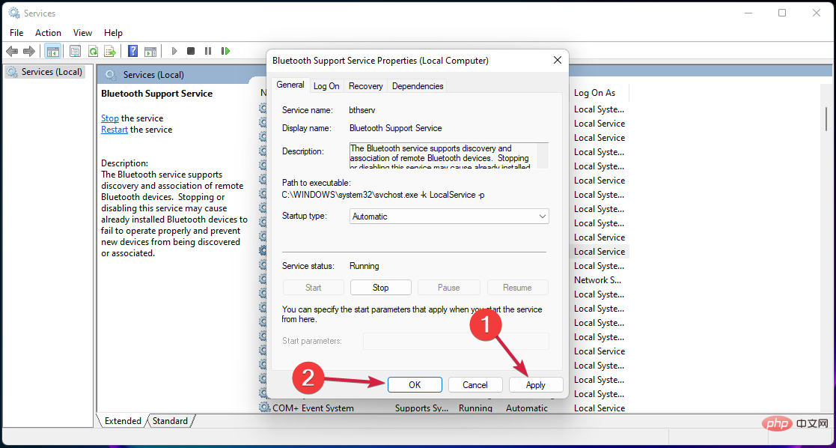Click the Restart Service toolbar icon

pos(225,51)
